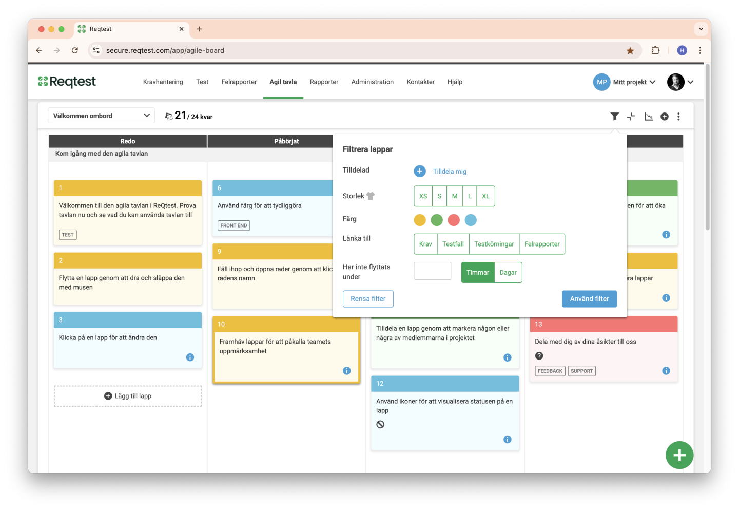Click Tilldela mig link
Image resolution: width=739 pixels, height=510 pixels.
[x=450, y=172]
